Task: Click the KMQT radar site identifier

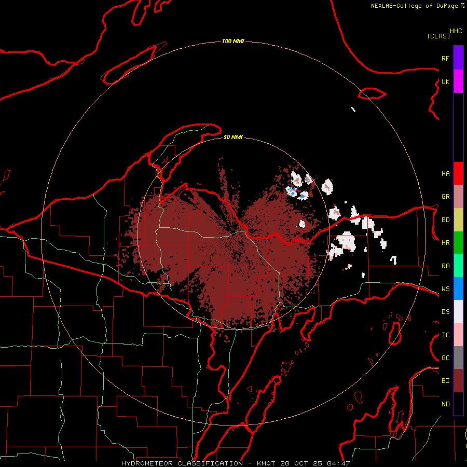Action: pos(266,463)
